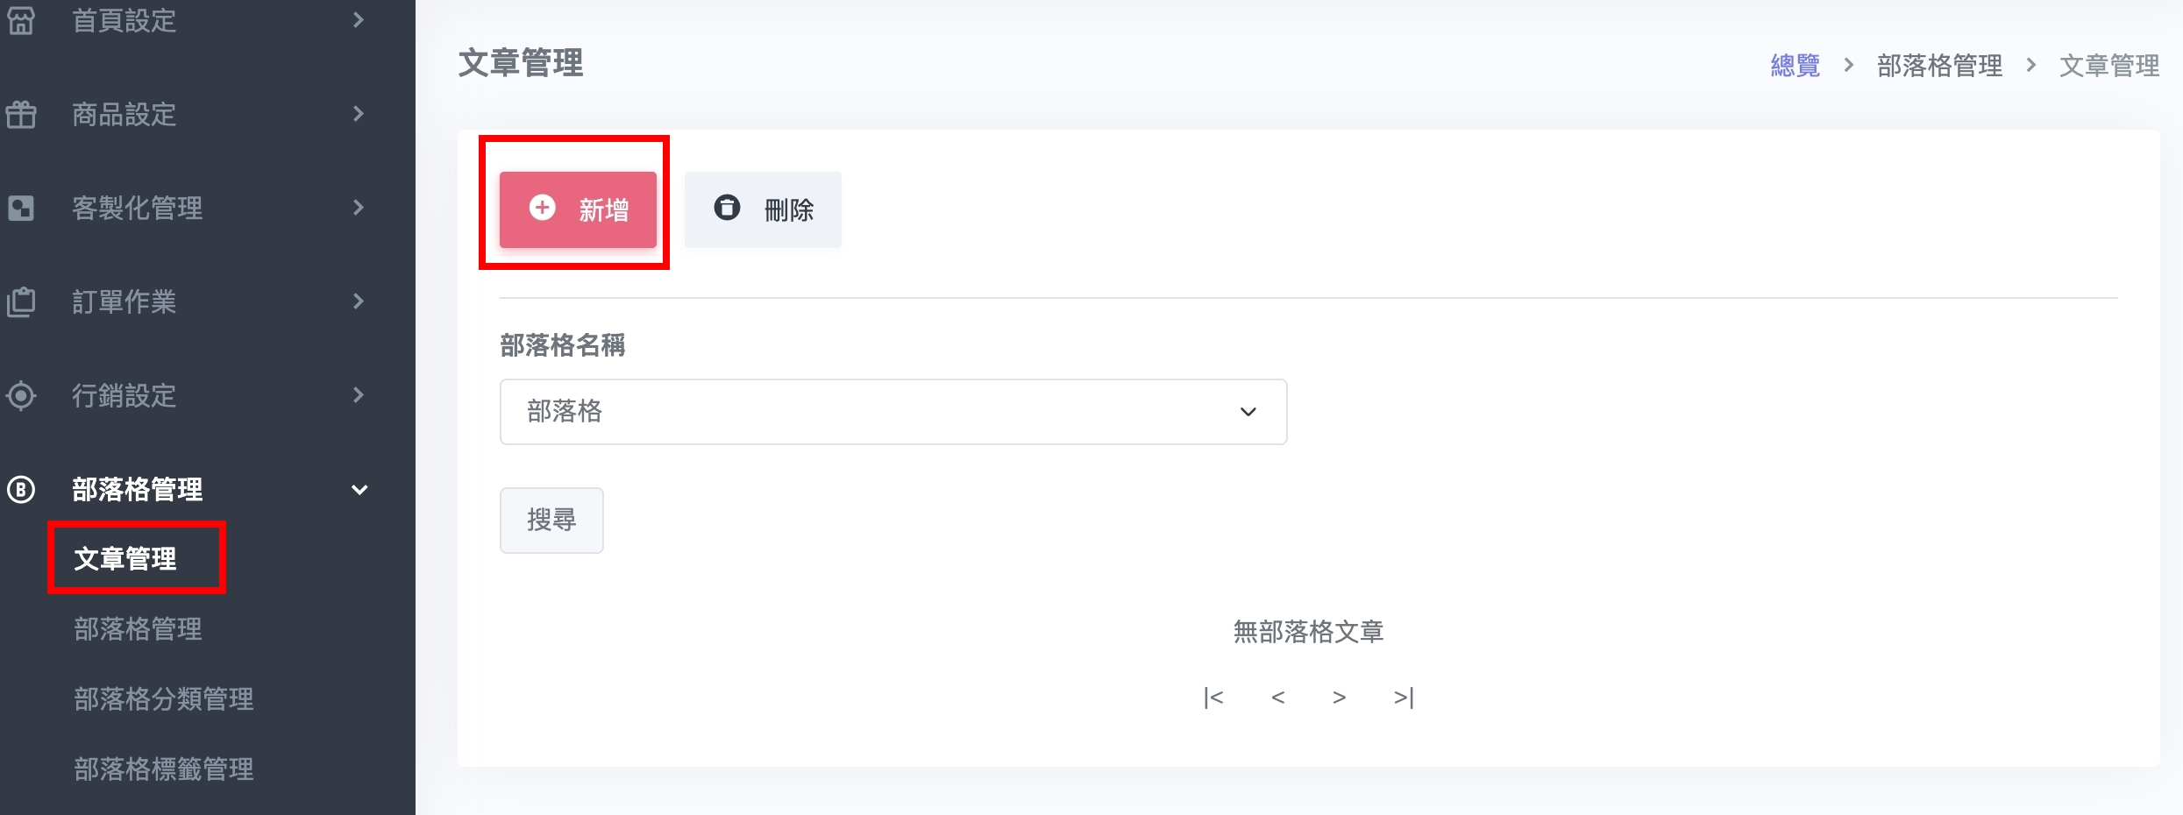Click the trash icon on 刪除 button

coord(727,208)
